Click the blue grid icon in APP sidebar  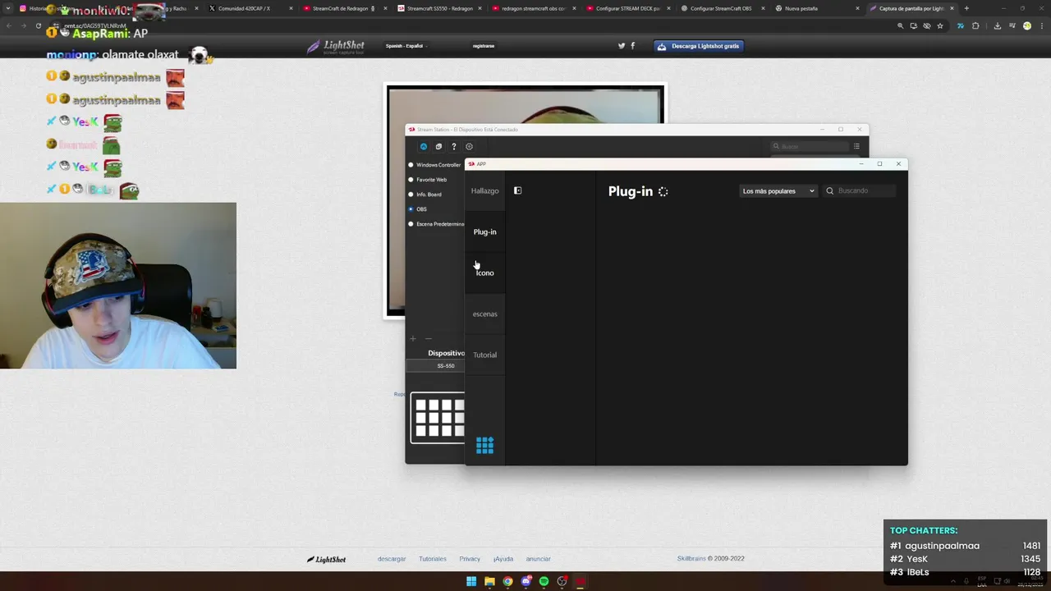click(484, 445)
